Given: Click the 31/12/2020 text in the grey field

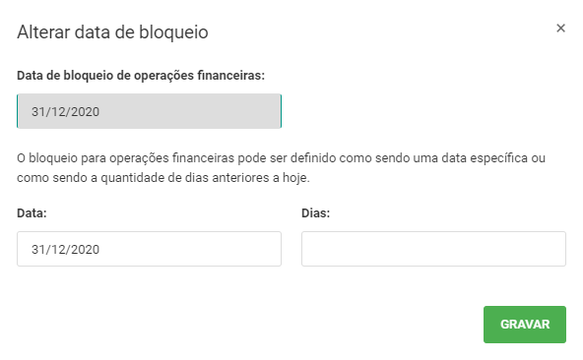Looking at the screenshot, I should coord(65,112).
